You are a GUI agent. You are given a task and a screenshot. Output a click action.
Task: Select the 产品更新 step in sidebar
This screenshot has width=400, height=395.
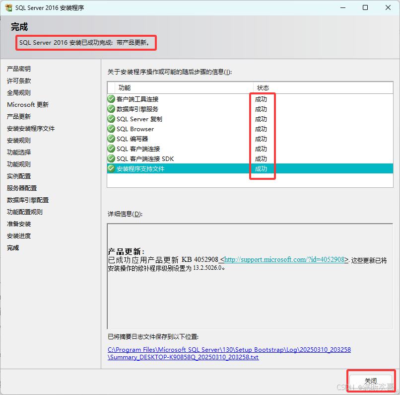coord(19,116)
